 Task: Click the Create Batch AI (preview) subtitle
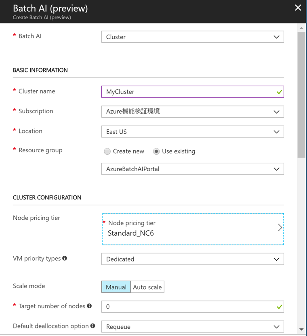[x=42, y=17]
